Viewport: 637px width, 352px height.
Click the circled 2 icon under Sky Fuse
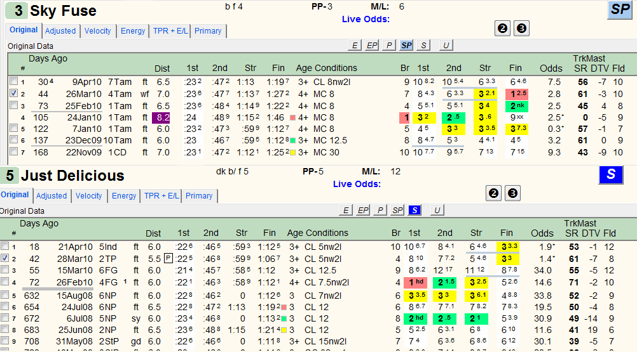(x=502, y=29)
